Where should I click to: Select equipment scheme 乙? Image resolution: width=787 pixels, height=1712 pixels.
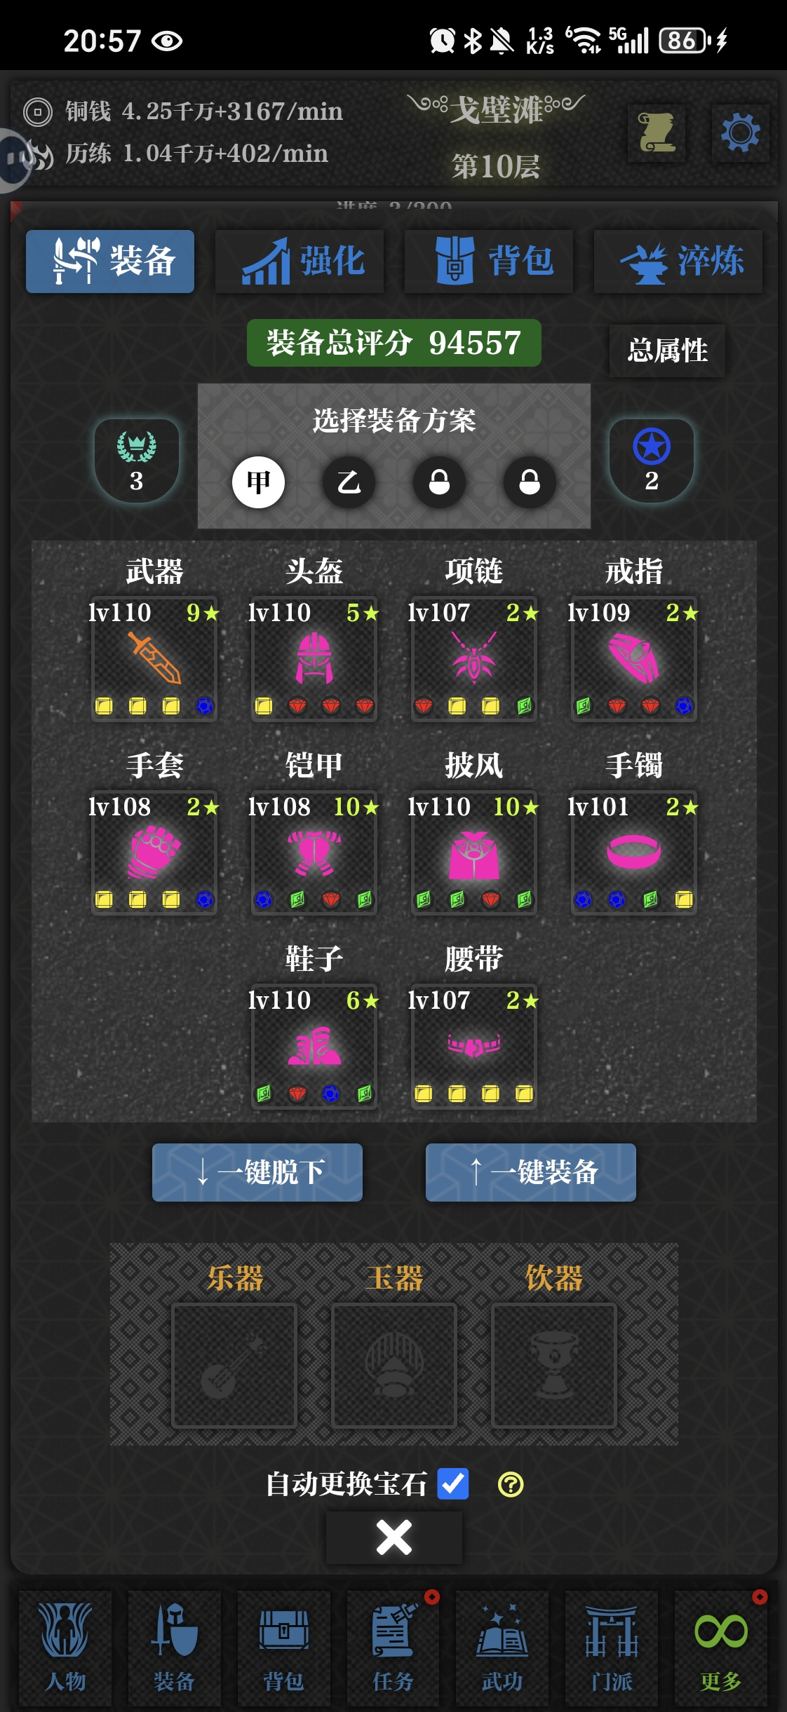coord(349,482)
